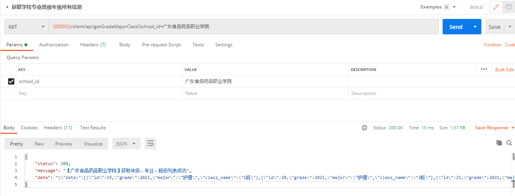Uncheck the school_id parameter checkbox
This screenshot has height=196, width=515.
tap(11, 81)
